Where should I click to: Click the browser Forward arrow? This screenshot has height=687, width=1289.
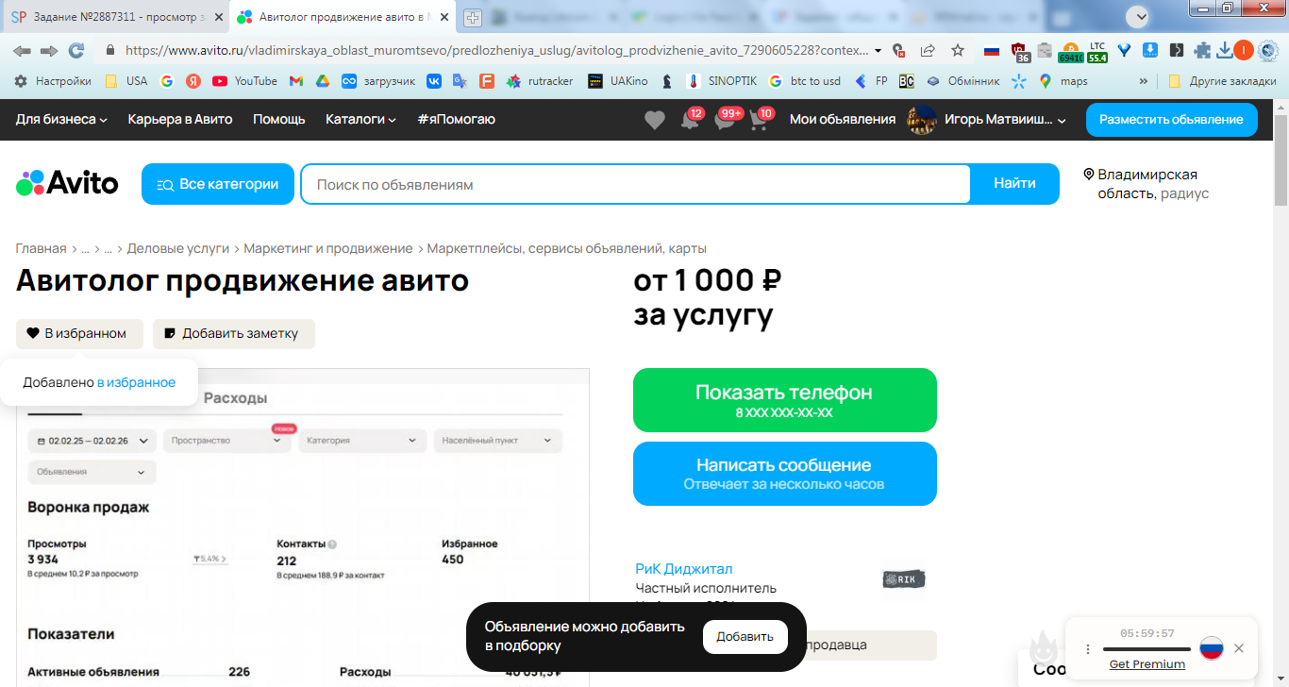49,50
